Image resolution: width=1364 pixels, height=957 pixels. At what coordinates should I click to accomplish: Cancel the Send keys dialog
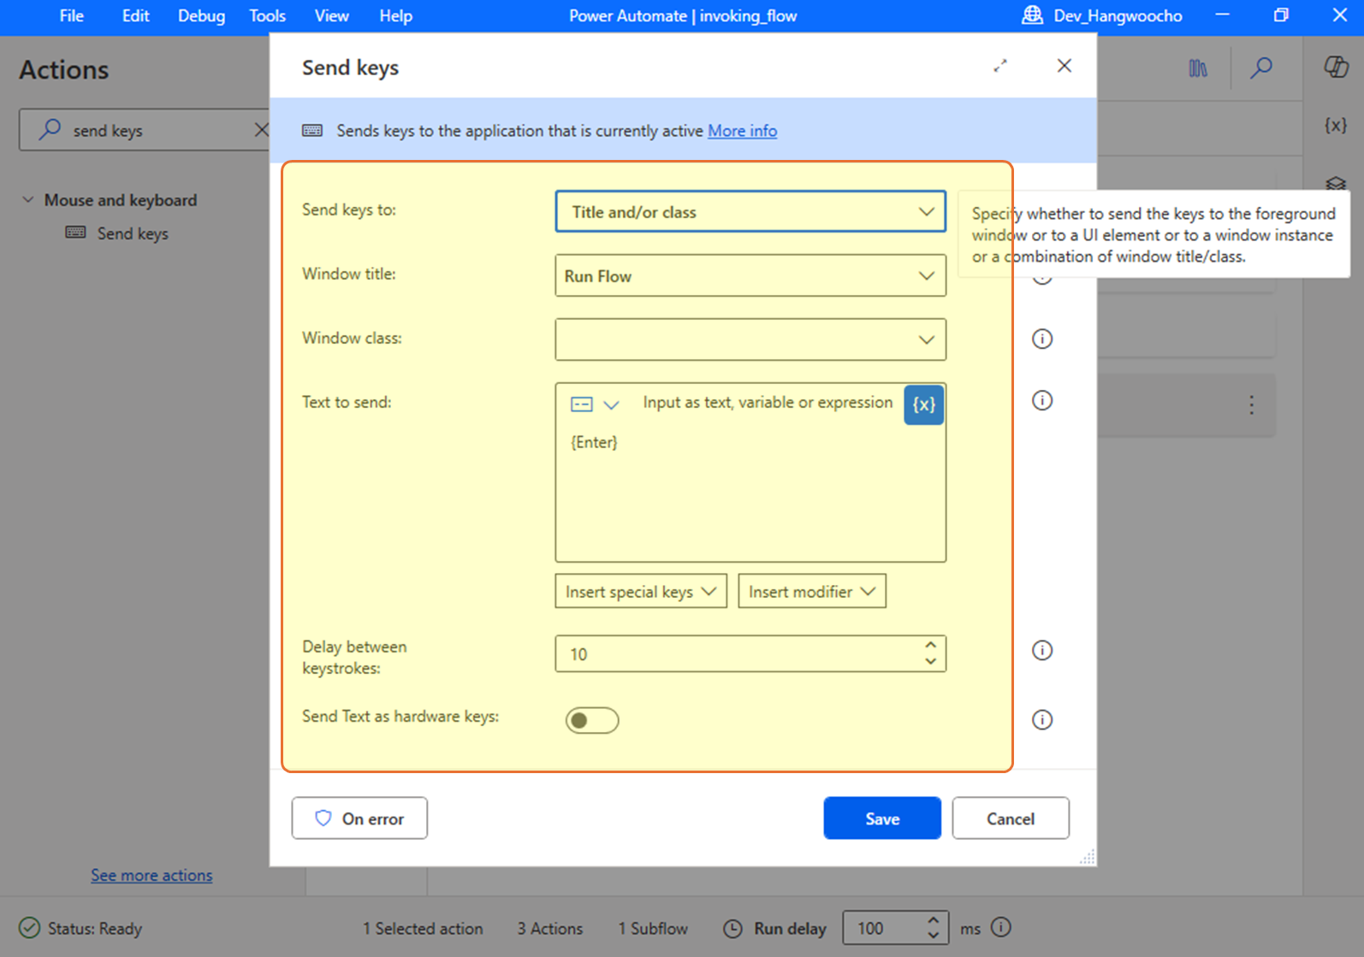[1011, 818]
